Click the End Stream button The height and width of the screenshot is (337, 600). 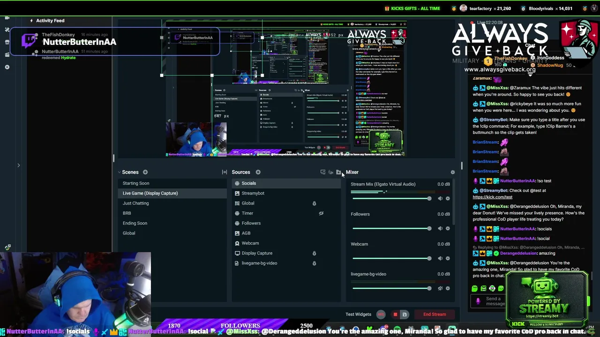(x=435, y=315)
